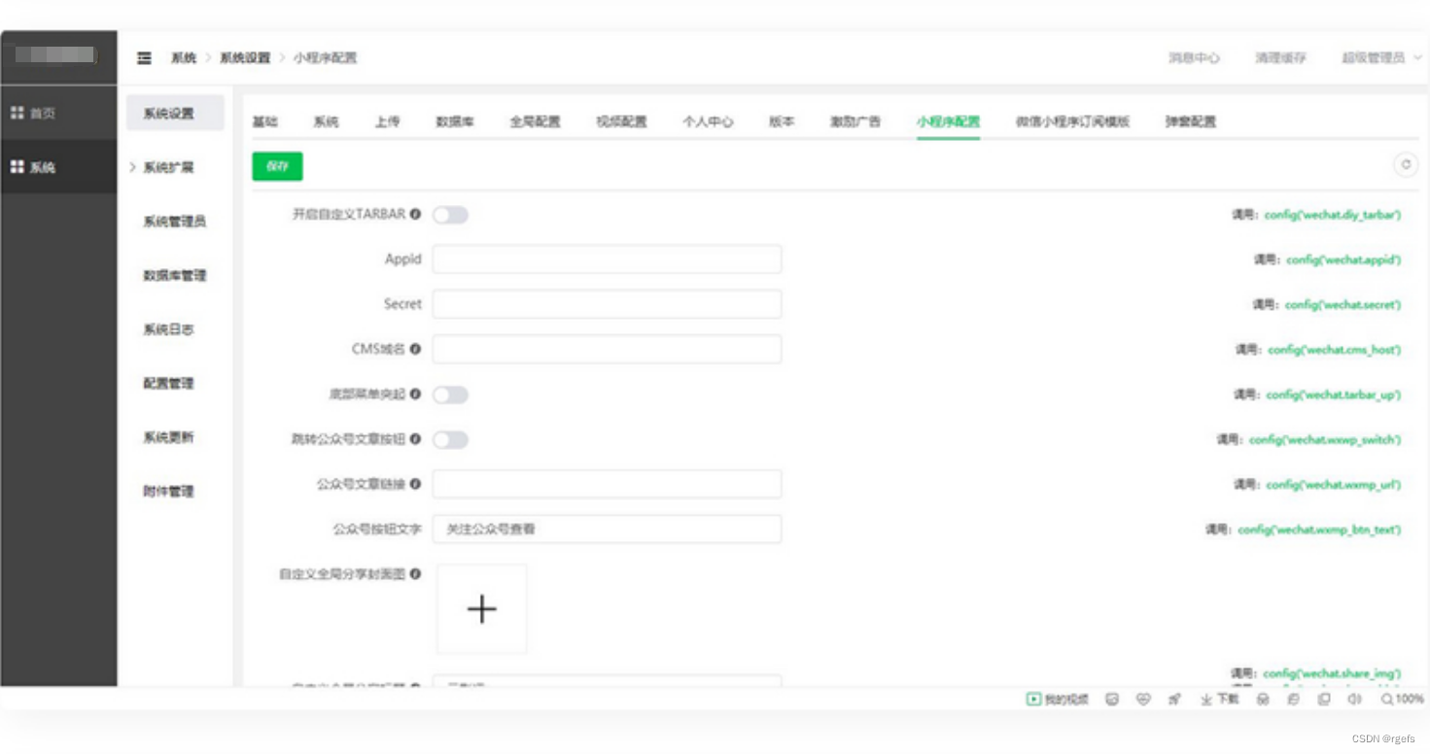Click 系统 in the breadcrumb
The height and width of the screenshot is (754, 1430).
tap(184, 58)
